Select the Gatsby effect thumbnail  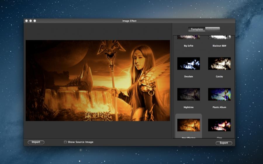pos(219,64)
